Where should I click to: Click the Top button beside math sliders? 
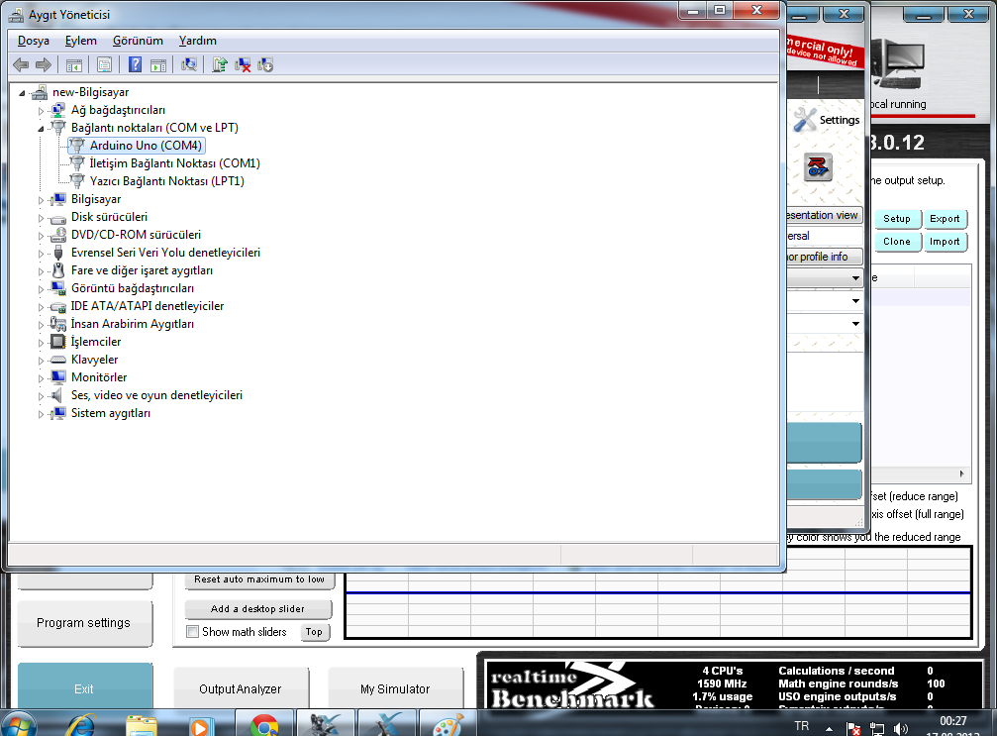click(x=314, y=632)
